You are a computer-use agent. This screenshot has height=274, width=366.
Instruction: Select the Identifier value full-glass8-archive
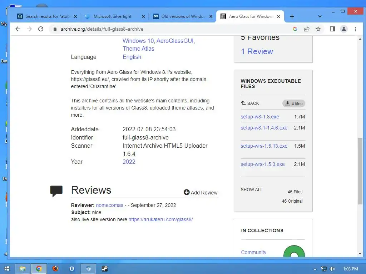click(145, 137)
